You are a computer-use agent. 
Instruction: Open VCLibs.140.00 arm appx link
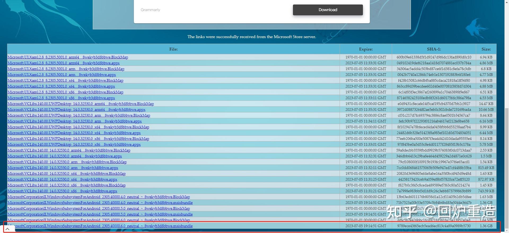click(63, 168)
